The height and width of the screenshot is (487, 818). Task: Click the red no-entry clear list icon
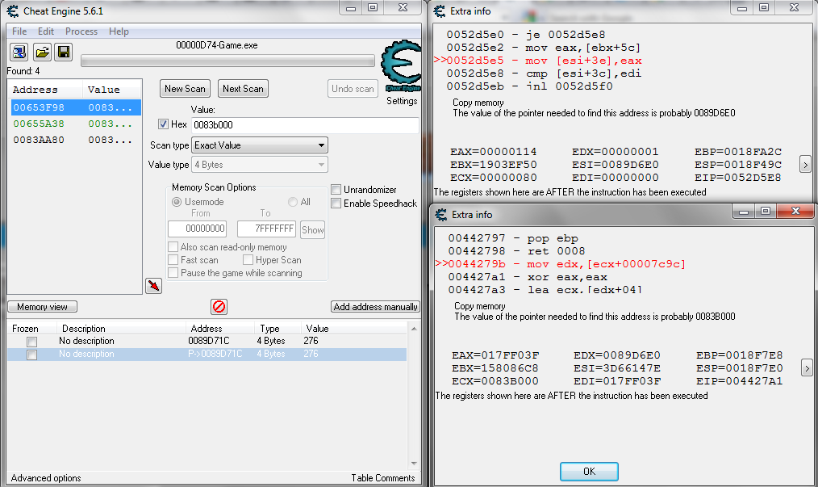[x=219, y=307]
